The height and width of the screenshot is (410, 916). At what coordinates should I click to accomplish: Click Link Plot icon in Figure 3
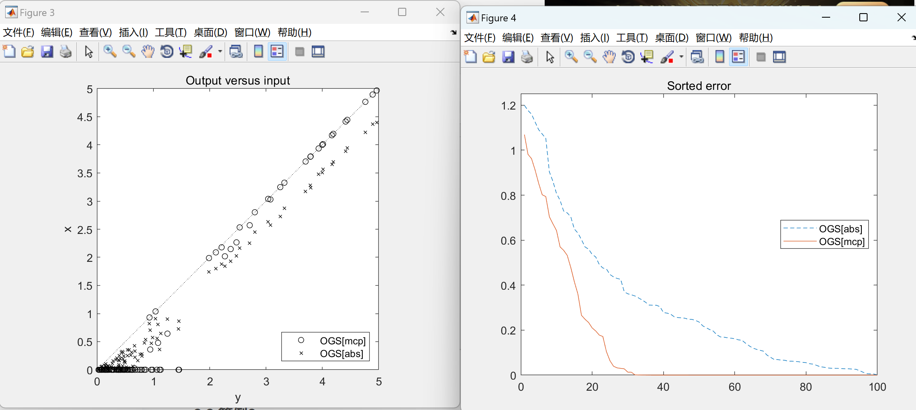click(x=236, y=52)
